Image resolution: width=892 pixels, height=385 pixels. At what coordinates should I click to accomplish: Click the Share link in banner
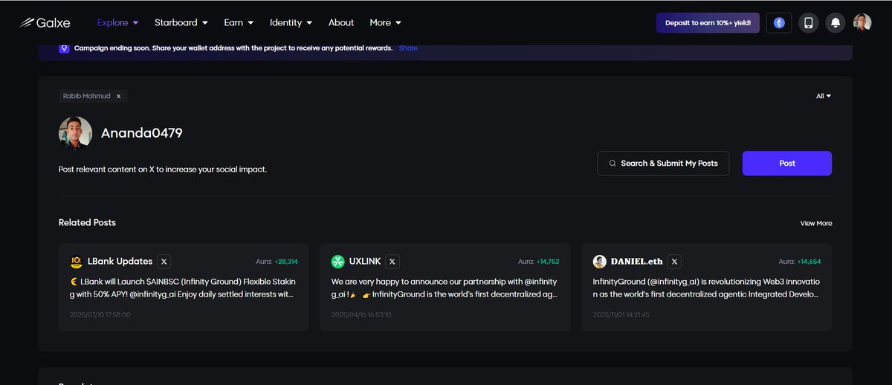tap(408, 48)
